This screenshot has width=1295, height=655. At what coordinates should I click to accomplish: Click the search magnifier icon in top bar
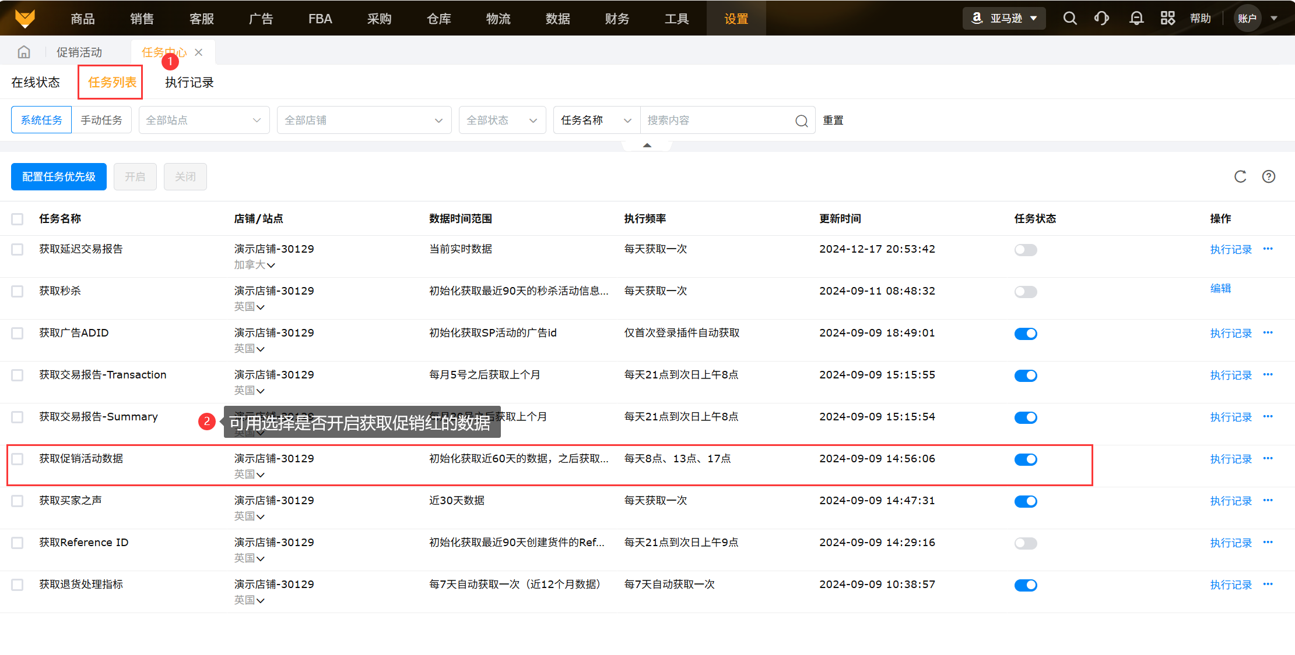coord(1069,19)
